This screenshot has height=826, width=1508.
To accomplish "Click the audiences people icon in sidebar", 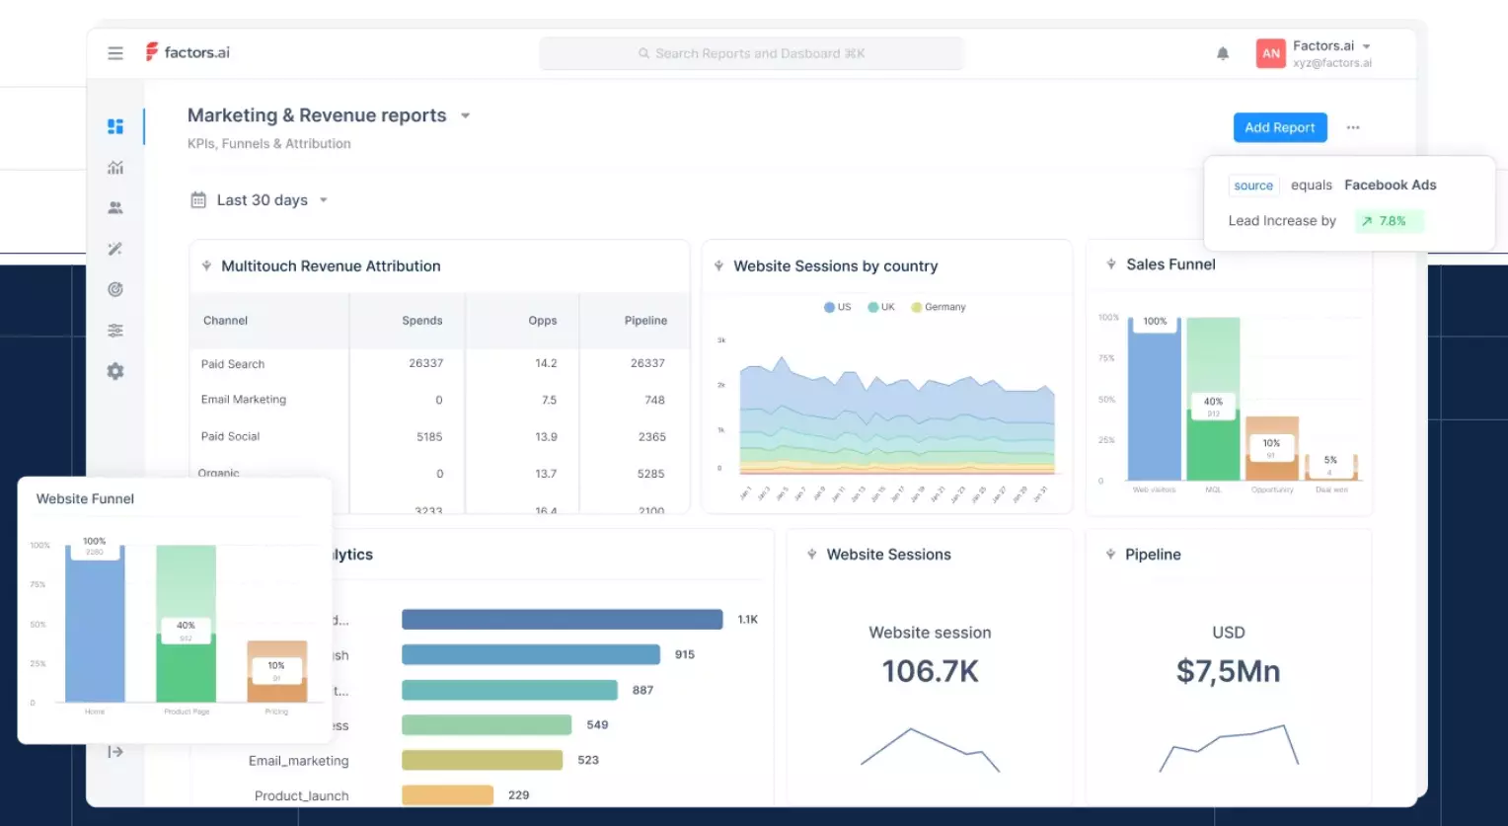I will pyautogui.click(x=115, y=207).
